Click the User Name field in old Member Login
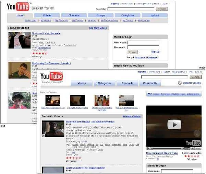Viewport: 206px width, 174px height. (x=143, y=43)
